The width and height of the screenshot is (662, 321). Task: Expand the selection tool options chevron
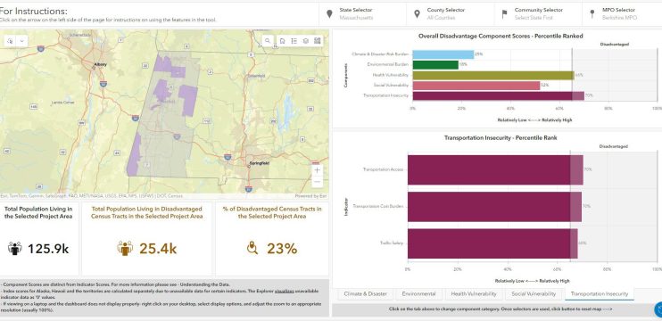tap(22, 41)
